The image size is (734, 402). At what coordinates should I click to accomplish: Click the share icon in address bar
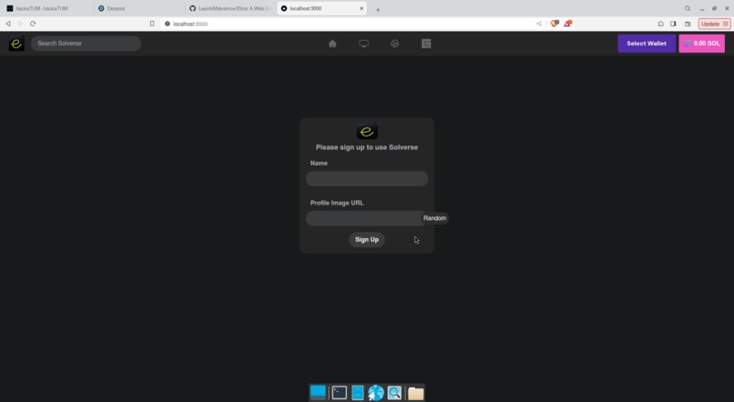(x=539, y=24)
